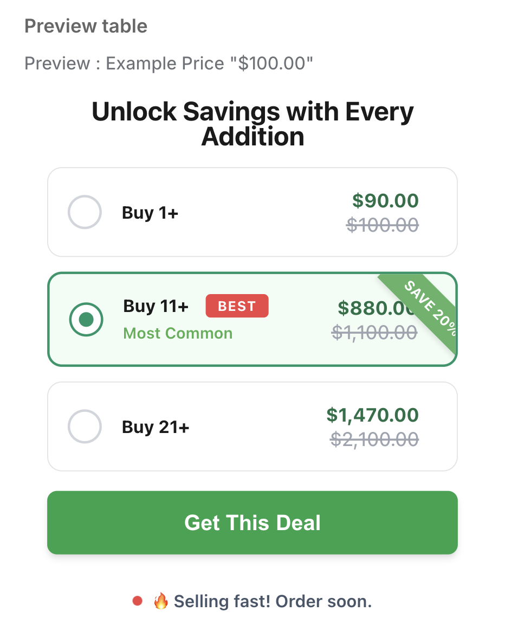Viewport: 505px width, 624px height.
Task: Click the crossed-out $1,100.00 price
Action: pyautogui.click(x=374, y=332)
